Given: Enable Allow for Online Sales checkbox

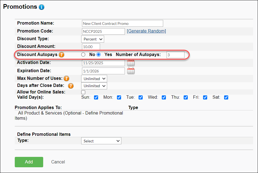Looking at the screenshot, I should coord(83,92).
